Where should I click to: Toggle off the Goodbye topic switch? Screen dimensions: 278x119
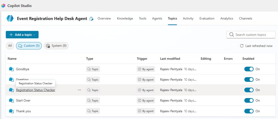pos(249,69)
